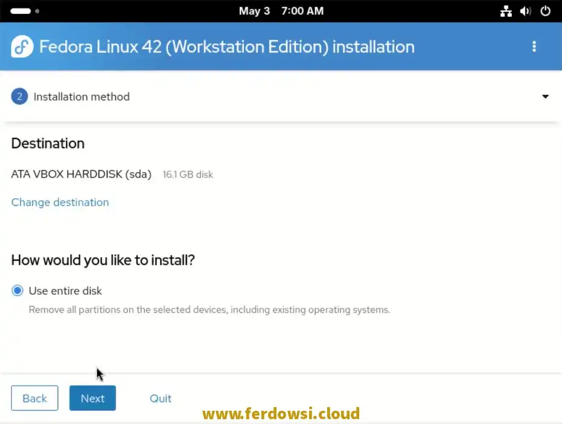Click the 16.1 GB disk label

click(x=188, y=175)
